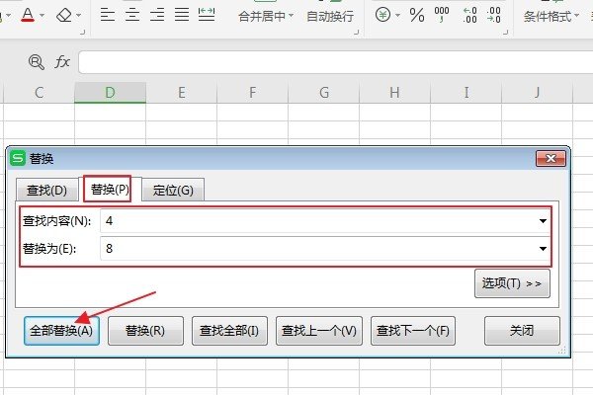Align text left
Image resolution: width=593 pixels, height=395 pixels.
tap(108, 15)
